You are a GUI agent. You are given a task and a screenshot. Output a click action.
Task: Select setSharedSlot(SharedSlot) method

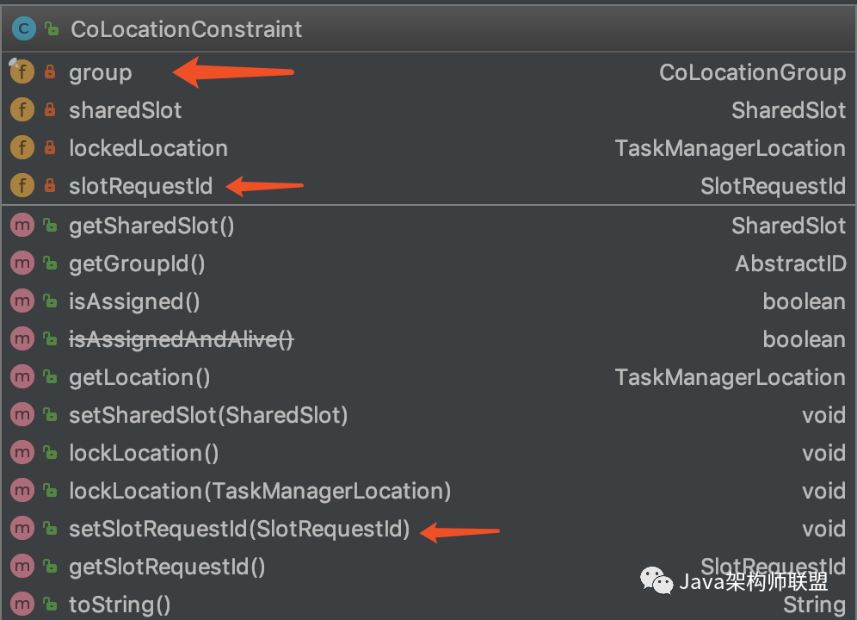coord(208,415)
